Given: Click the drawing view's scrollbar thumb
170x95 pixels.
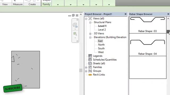Looking at the screenshot, I should pos(81,70).
